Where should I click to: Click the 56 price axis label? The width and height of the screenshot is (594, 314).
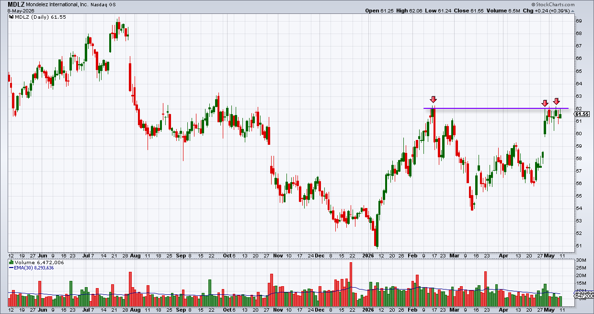579,184
